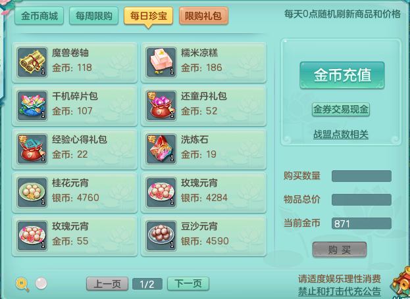410x299 pixels.
Task: Go to next page with 下一页
Action: (188, 284)
